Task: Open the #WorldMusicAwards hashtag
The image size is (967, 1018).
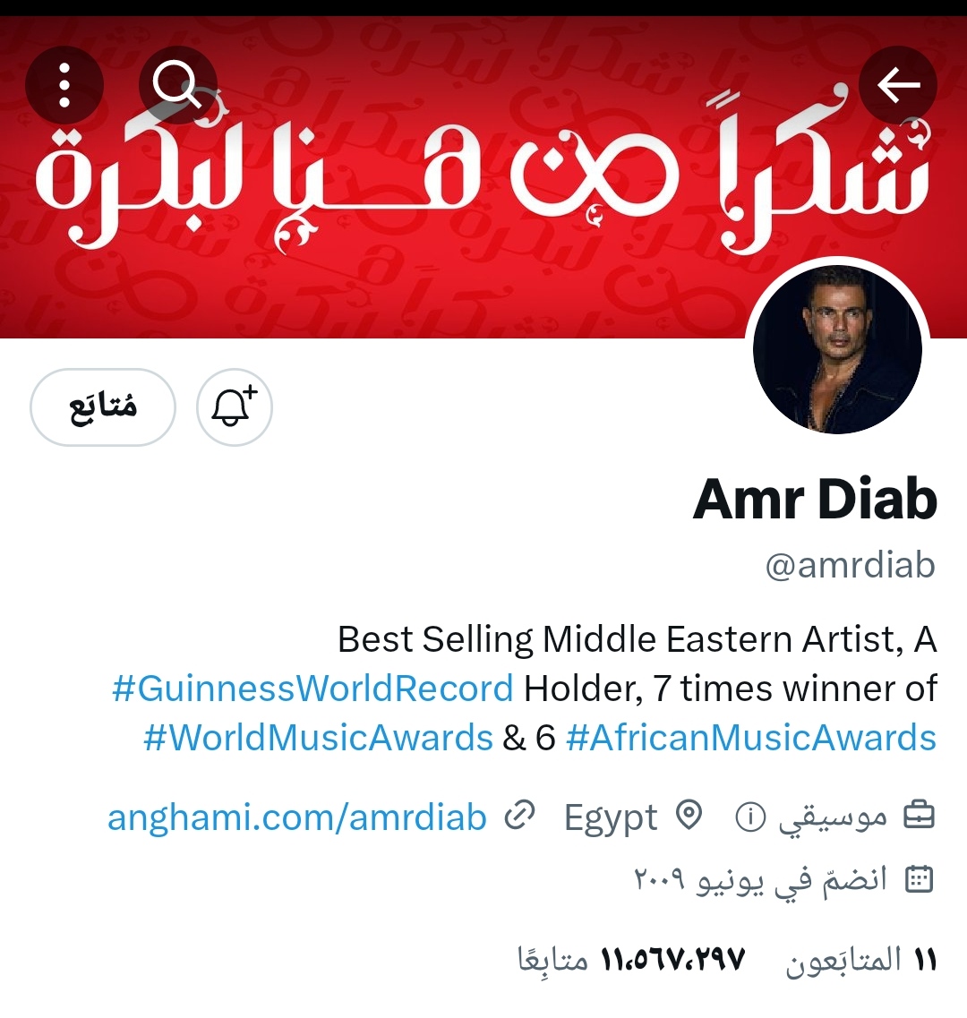Action: point(318,738)
